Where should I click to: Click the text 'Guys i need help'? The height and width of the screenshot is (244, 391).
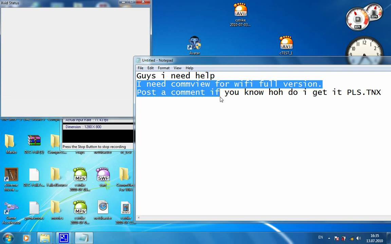click(x=175, y=76)
